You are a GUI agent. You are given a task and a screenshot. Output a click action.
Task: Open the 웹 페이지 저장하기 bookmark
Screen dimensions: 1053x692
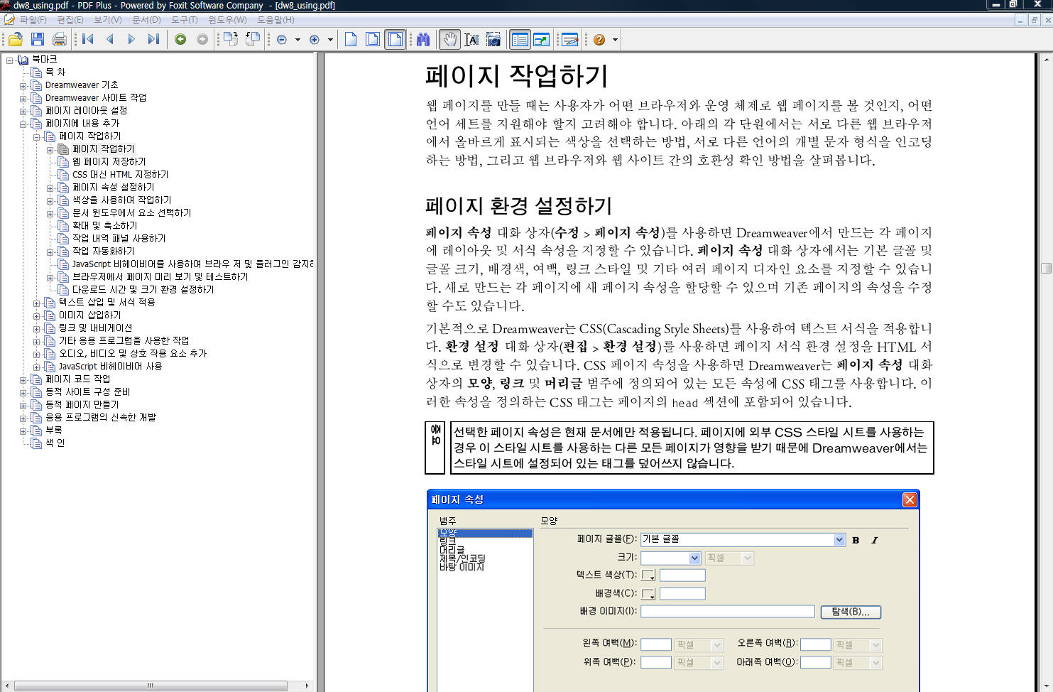coord(109,161)
